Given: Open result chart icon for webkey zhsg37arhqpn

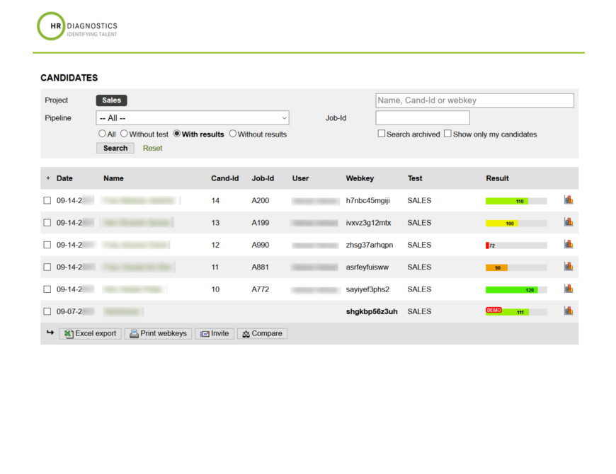Looking at the screenshot, I should (569, 244).
